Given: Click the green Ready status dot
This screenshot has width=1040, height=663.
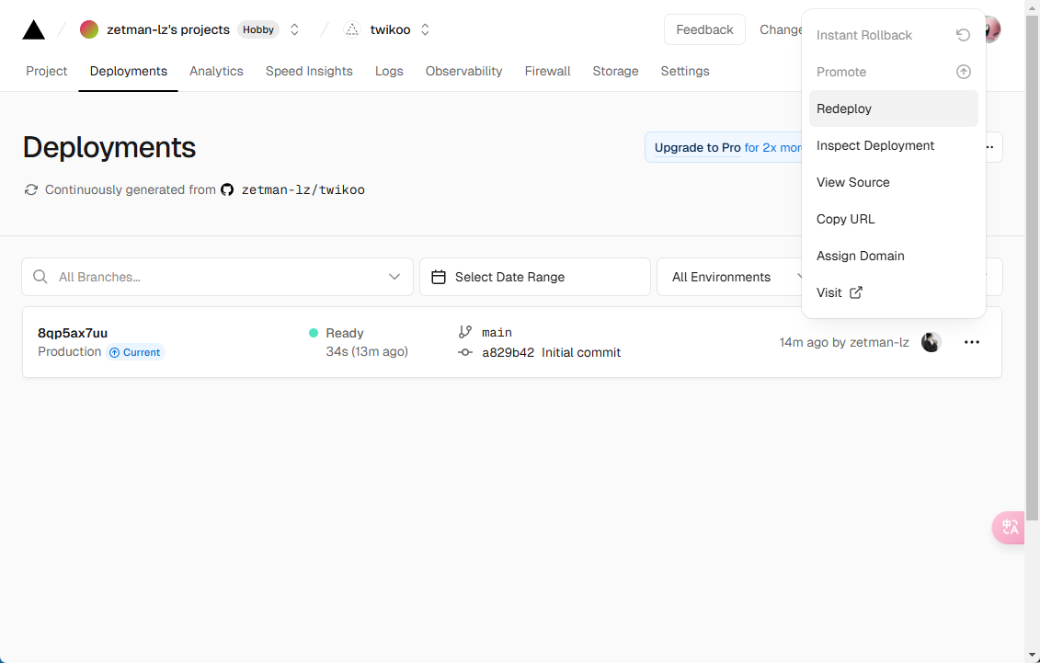Looking at the screenshot, I should pos(314,333).
